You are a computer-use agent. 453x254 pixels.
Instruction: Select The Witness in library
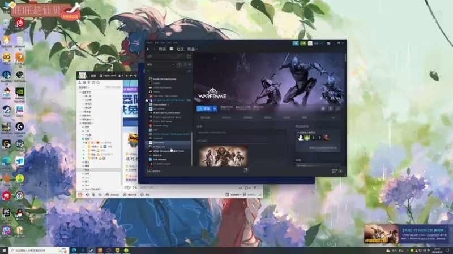coord(160,160)
